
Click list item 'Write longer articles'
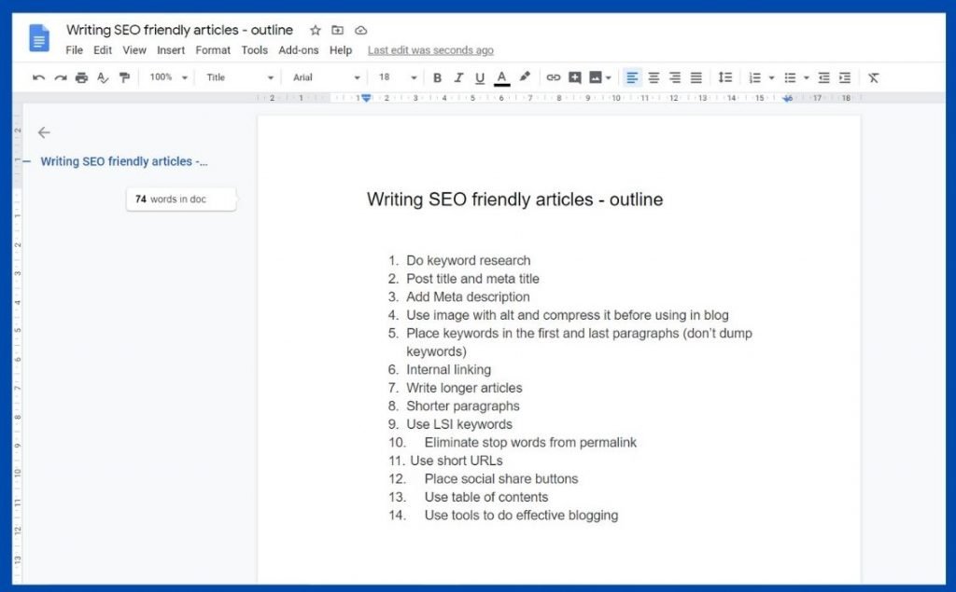tap(464, 388)
